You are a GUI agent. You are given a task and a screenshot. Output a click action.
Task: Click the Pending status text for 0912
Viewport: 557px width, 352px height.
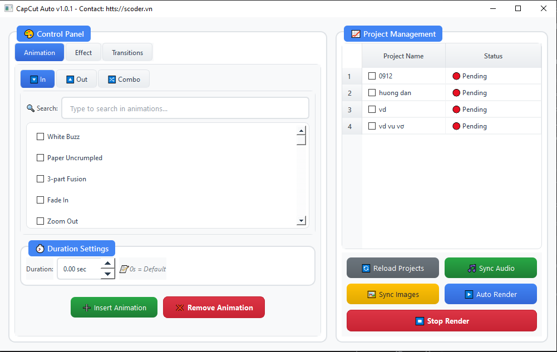point(475,76)
